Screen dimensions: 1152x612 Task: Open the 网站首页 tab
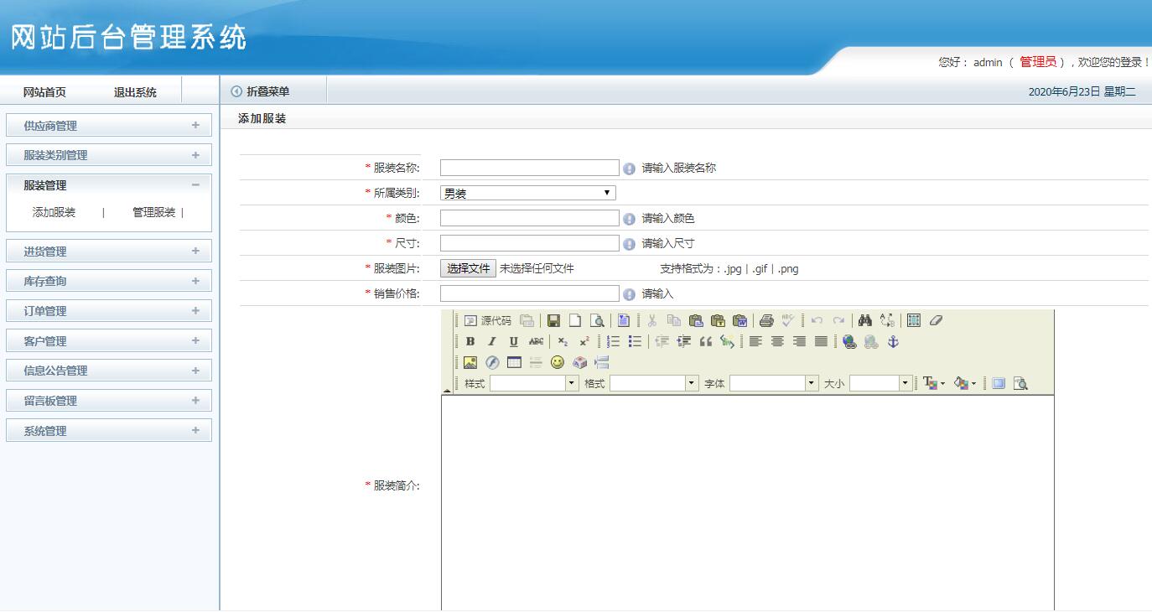click(x=44, y=92)
